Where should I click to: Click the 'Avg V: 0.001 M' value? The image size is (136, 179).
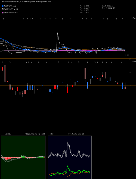(107, 6)
